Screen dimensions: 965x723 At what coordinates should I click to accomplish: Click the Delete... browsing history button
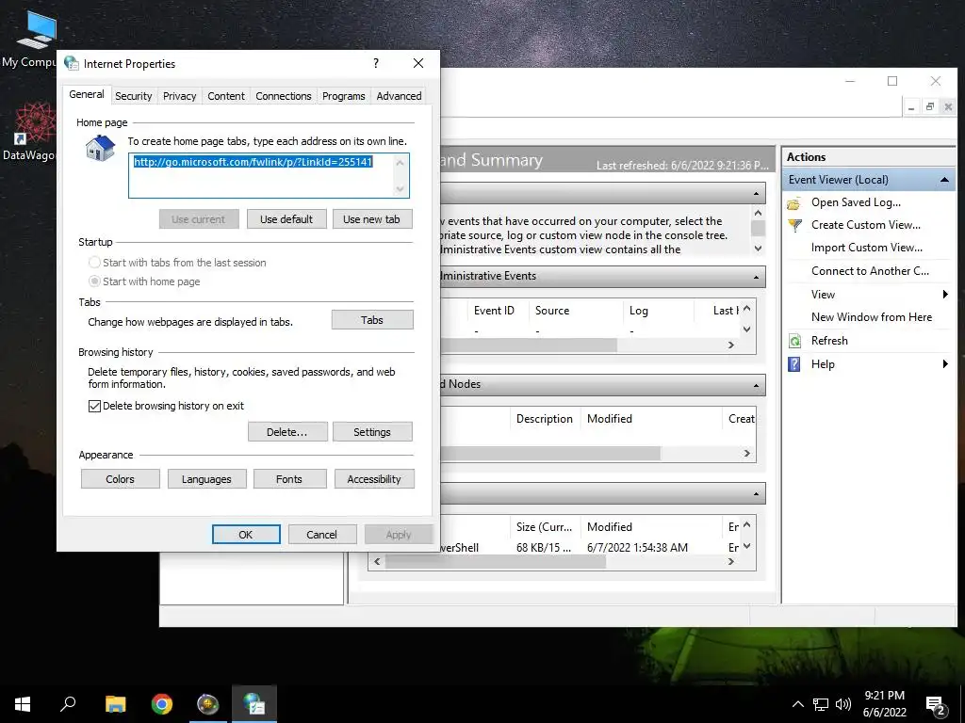click(286, 432)
